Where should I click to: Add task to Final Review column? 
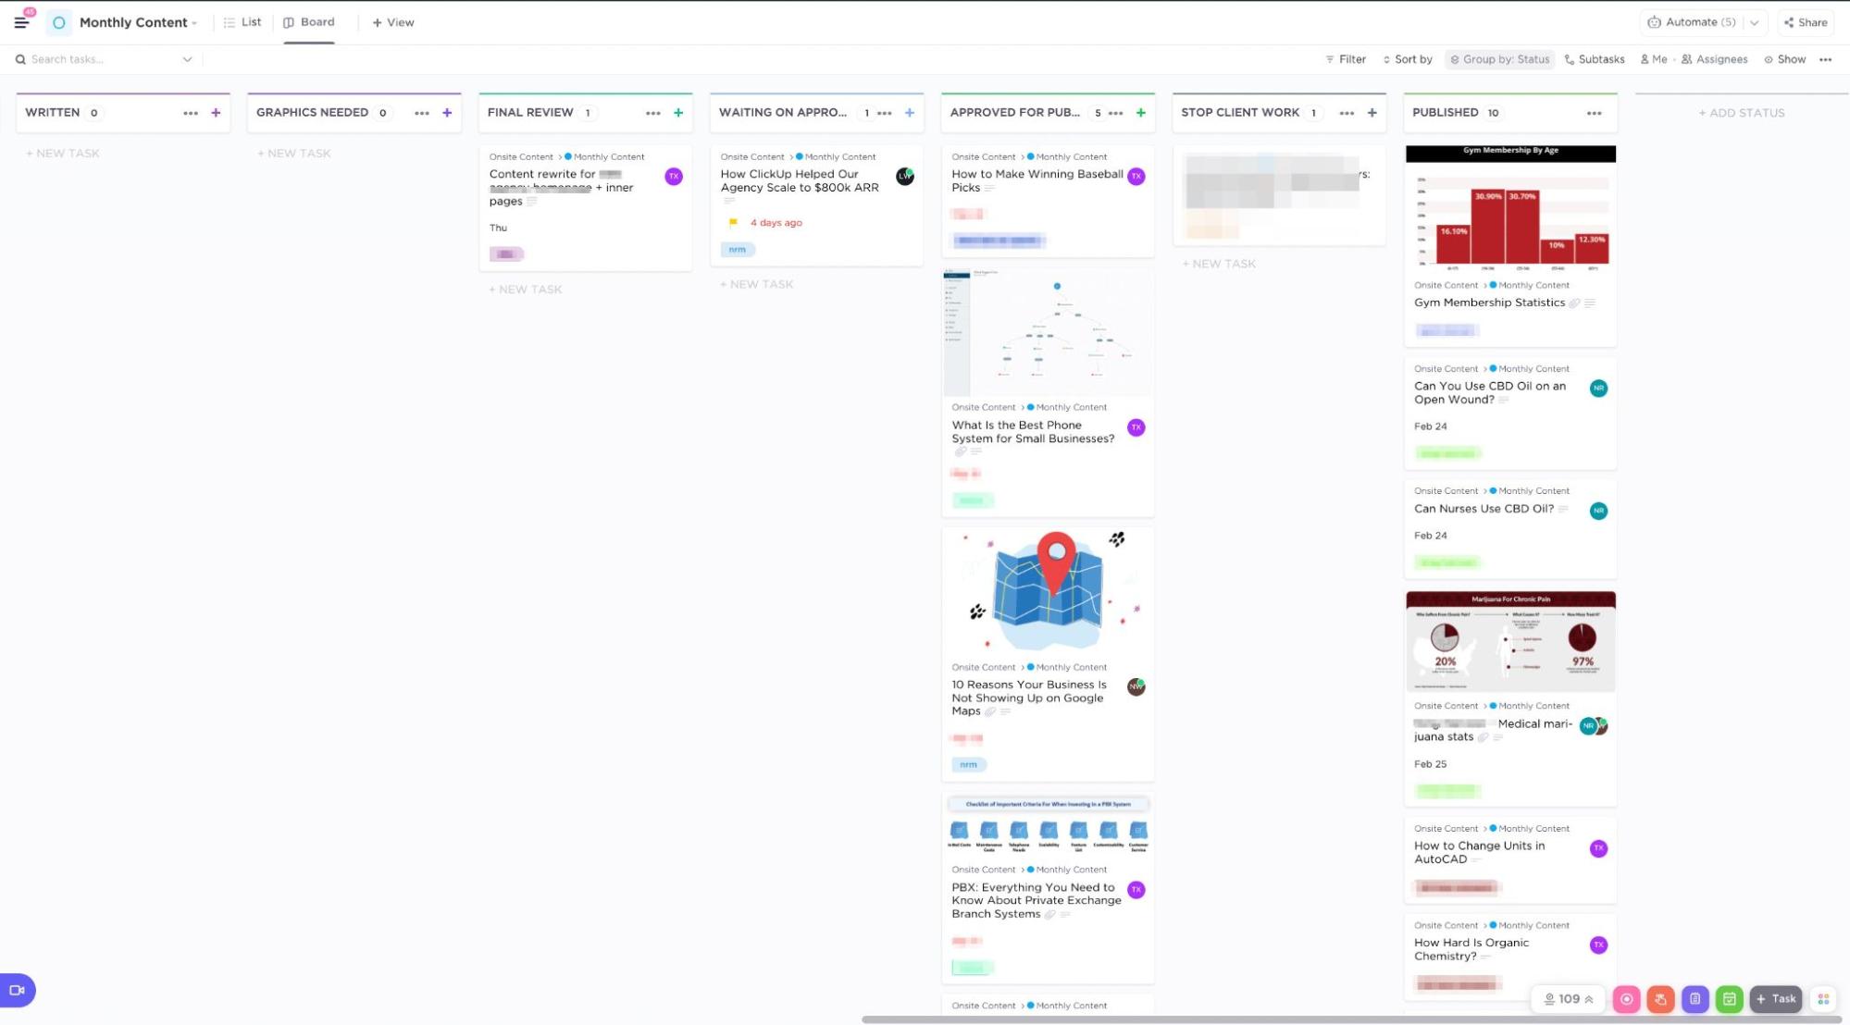[x=678, y=113]
